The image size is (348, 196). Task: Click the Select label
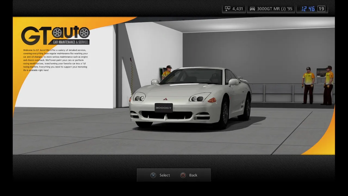point(165,175)
